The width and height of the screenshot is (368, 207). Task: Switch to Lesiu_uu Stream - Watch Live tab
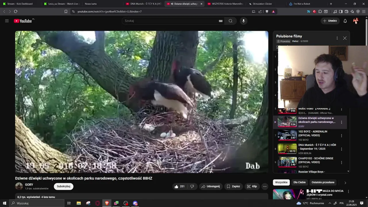click(x=61, y=4)
